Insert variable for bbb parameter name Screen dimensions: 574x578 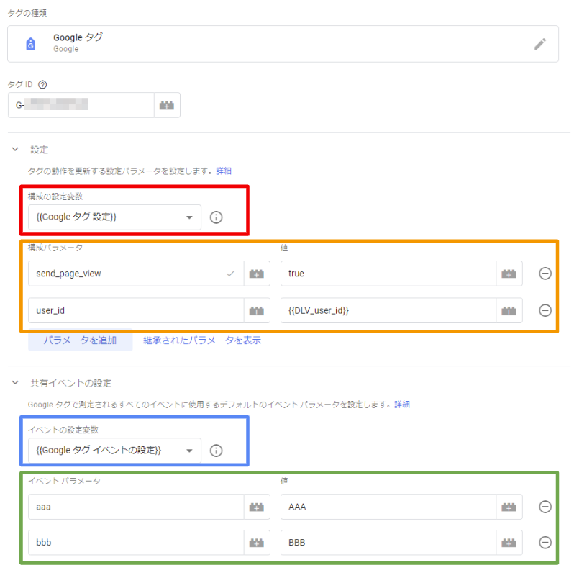pos(257,543)
